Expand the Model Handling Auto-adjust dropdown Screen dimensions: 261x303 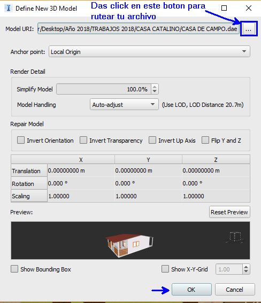click(124, 104)
